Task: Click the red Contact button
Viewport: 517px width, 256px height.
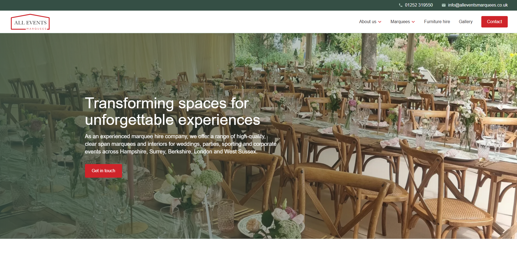Action: [494, 22]
